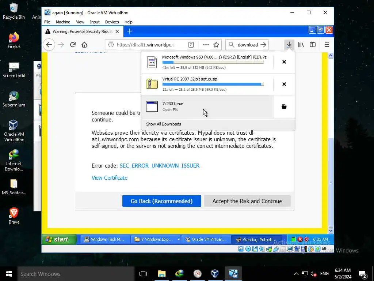Open VirtualBox Input menu
374x281 pixels.
pos(95,22)
